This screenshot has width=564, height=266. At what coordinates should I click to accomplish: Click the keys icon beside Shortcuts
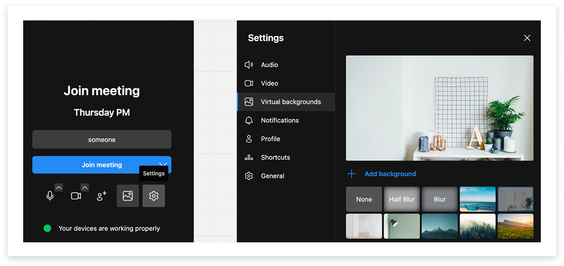249,157
